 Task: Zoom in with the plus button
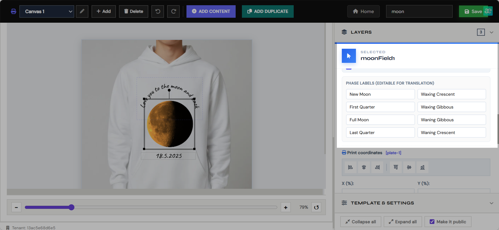point(286,207)
